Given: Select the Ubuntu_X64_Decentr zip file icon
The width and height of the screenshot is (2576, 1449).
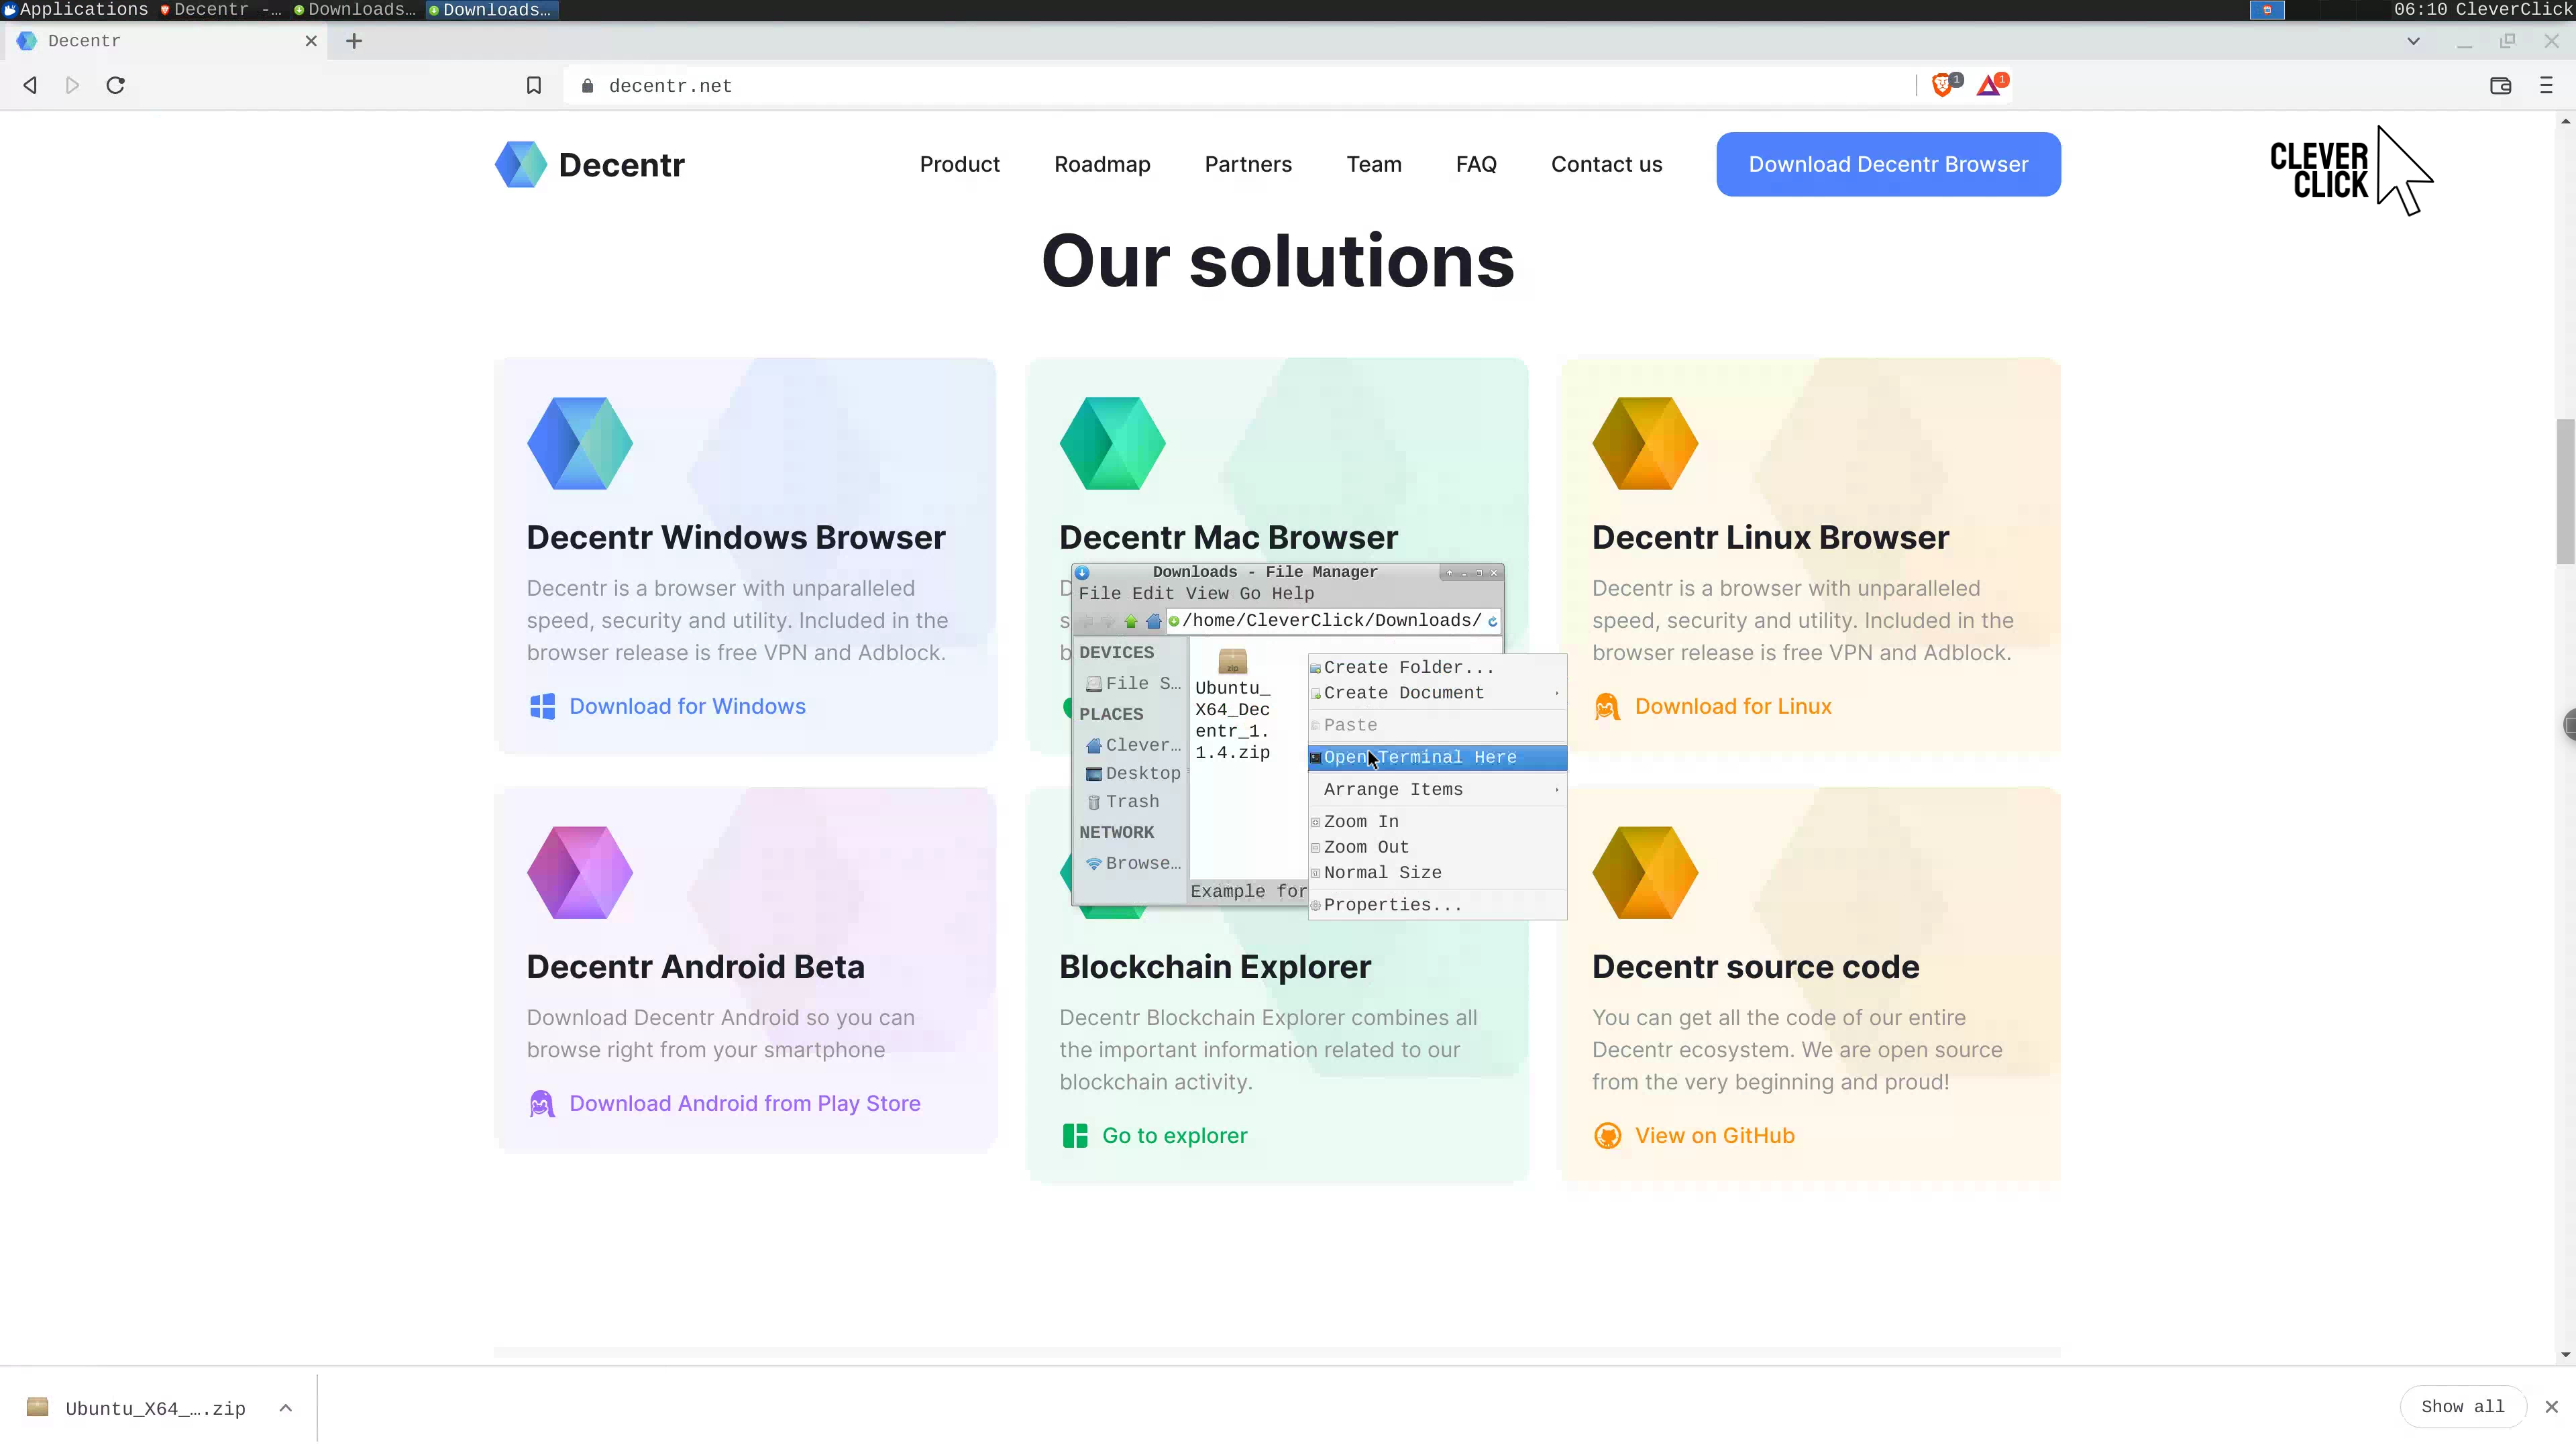Looking at the screenshot, I should pyautogui.click(x=1232, y=662).
